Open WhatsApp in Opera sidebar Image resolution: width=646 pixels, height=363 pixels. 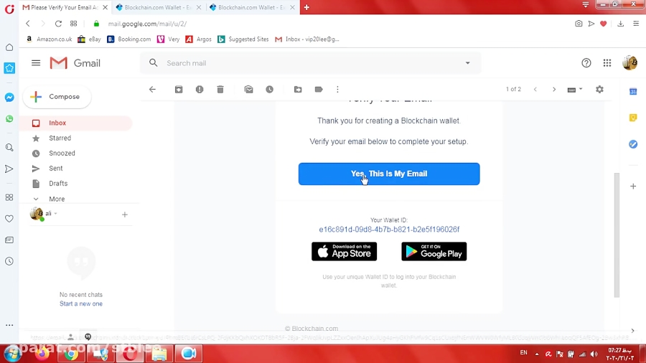click(9, 119)
